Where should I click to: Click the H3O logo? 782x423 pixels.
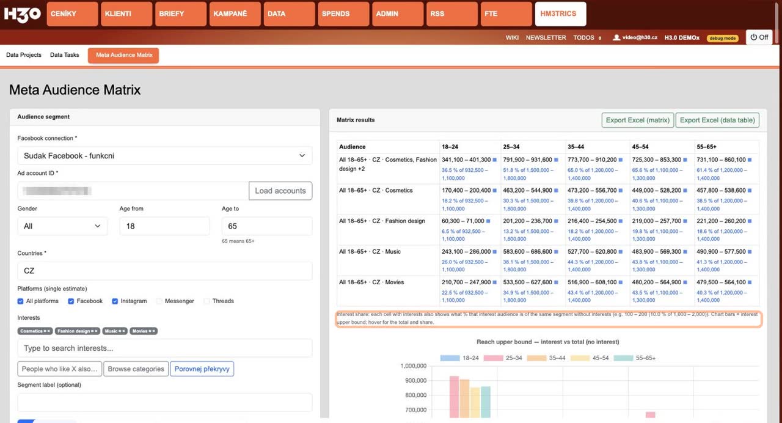(23, 14)
